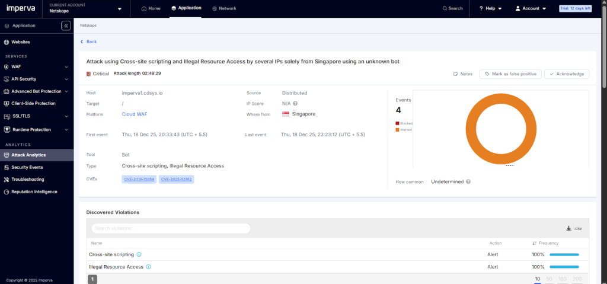Show 50 rows per page
Image resolution: width=607 pixels, height=284 pixels.
click(549, 279)
